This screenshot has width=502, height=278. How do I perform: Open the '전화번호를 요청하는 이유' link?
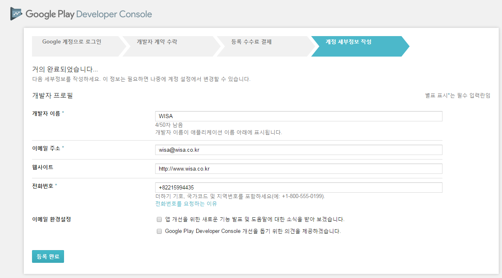tap(186, 204)
